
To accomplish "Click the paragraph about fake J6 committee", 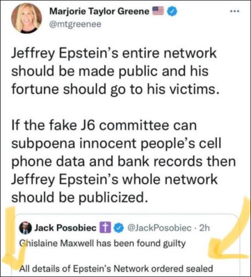I will 124,161.
